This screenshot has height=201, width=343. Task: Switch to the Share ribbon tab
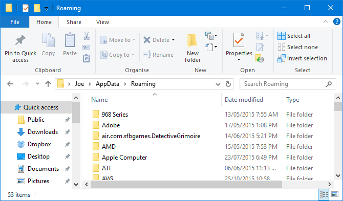74,22
